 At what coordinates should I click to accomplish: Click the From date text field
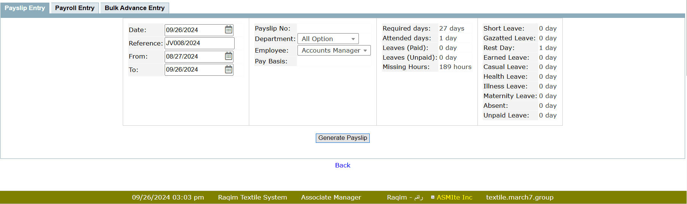click(194, 56)
